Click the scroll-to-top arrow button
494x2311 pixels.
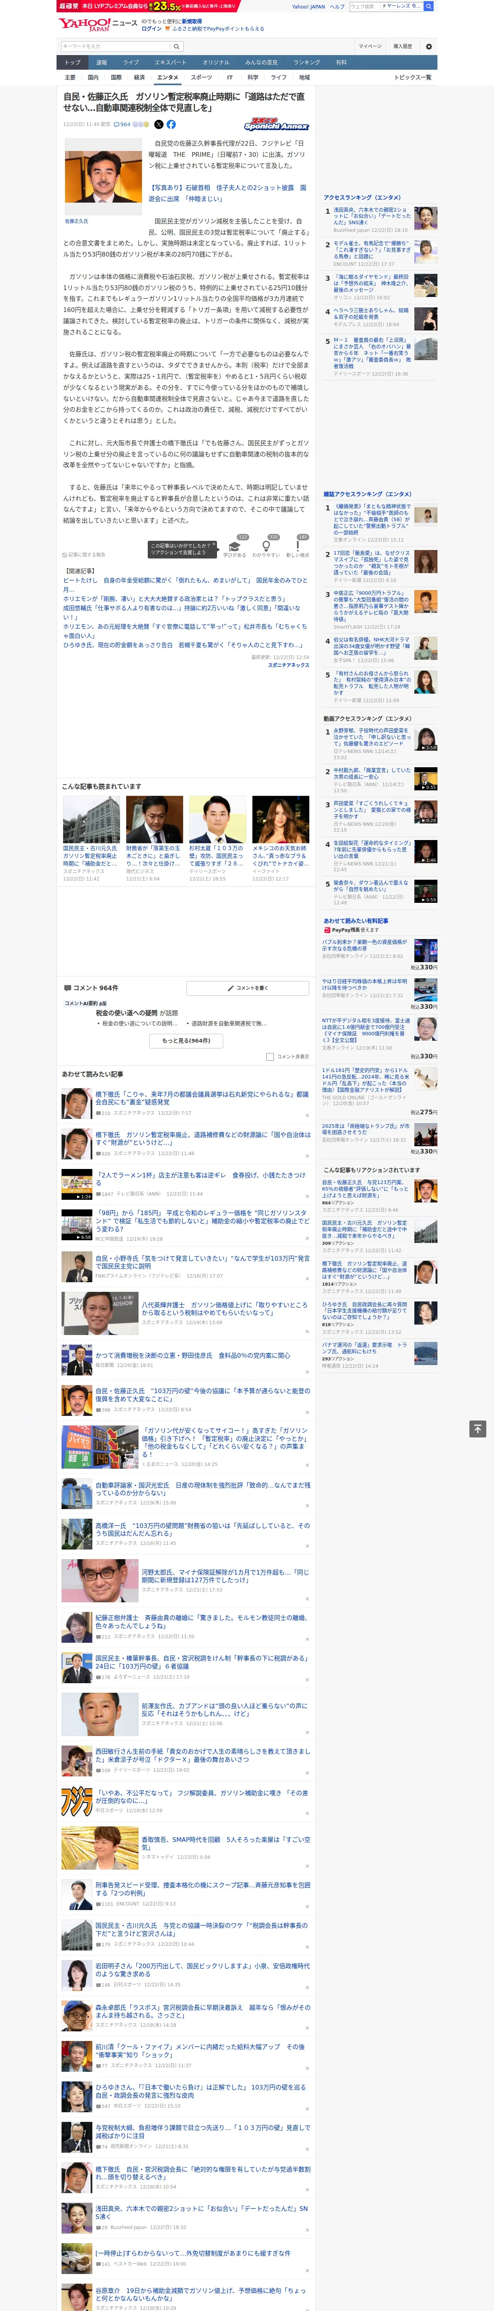[x=478, y=1429]
